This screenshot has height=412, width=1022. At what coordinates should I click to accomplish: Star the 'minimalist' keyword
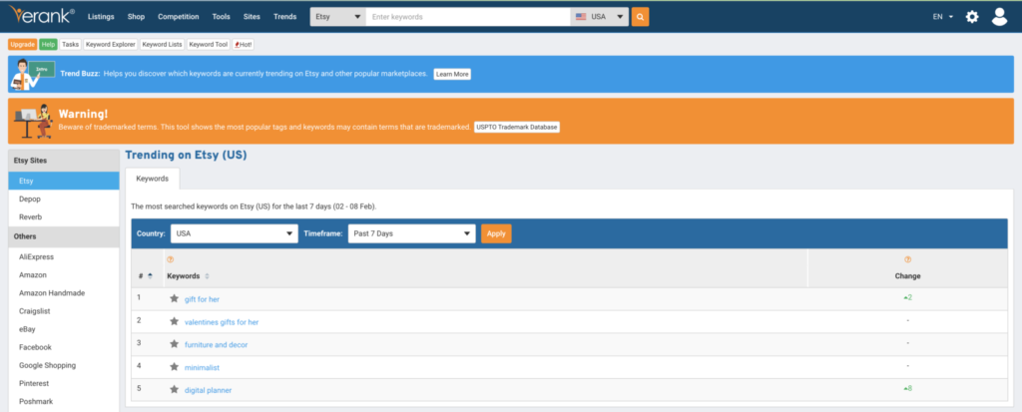(x=174, y=367)
